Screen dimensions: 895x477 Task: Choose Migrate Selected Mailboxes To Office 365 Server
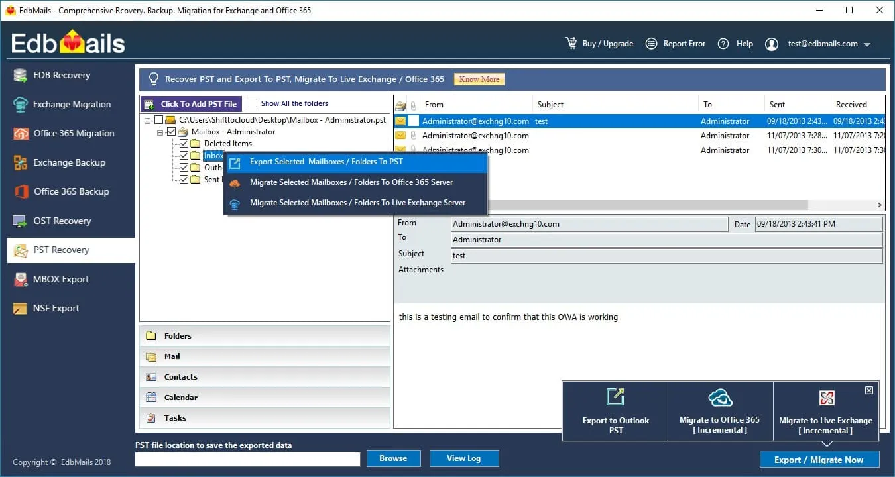pyautogui.click(x=356, y=182)
